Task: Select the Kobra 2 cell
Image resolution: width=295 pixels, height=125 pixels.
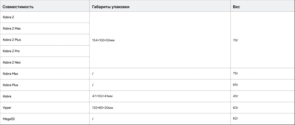Action: [8, 17]
